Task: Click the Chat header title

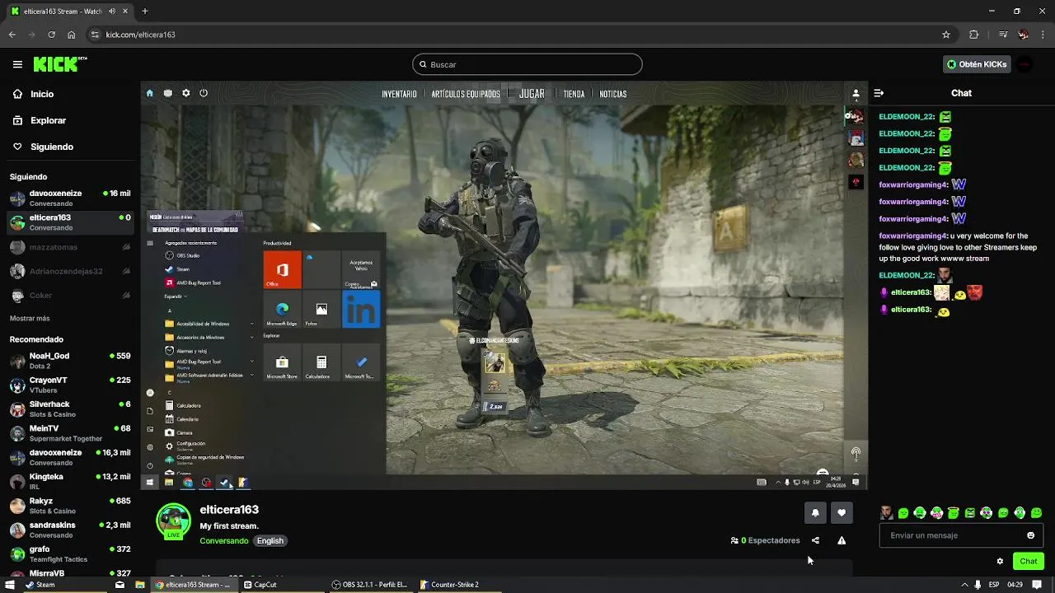Action: coord(961,93)
